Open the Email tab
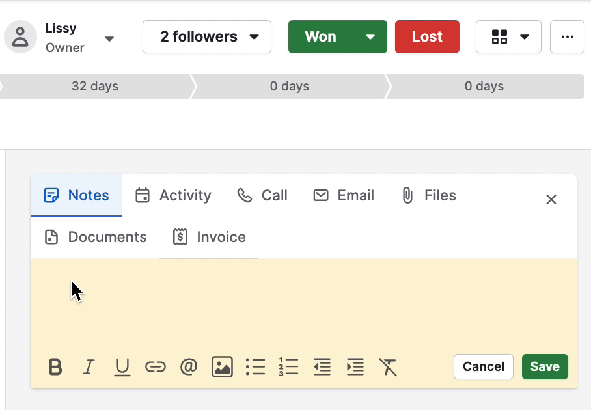591x410 pixels. 344,196
